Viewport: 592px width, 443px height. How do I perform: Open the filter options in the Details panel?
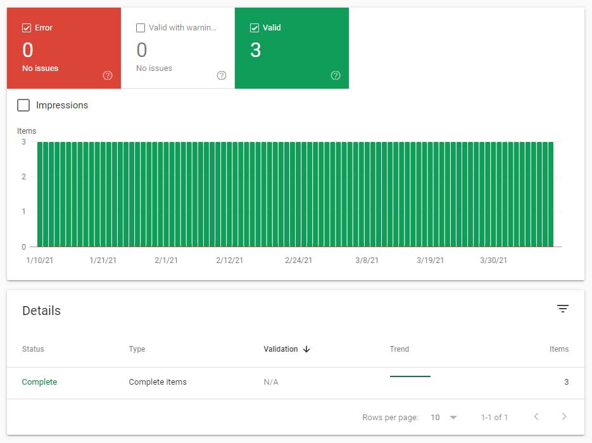pyautogui.click(x=563, y=309)
